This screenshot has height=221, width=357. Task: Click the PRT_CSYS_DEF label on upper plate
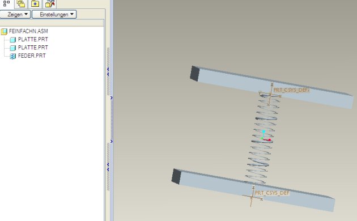click(x=291, y=90)
